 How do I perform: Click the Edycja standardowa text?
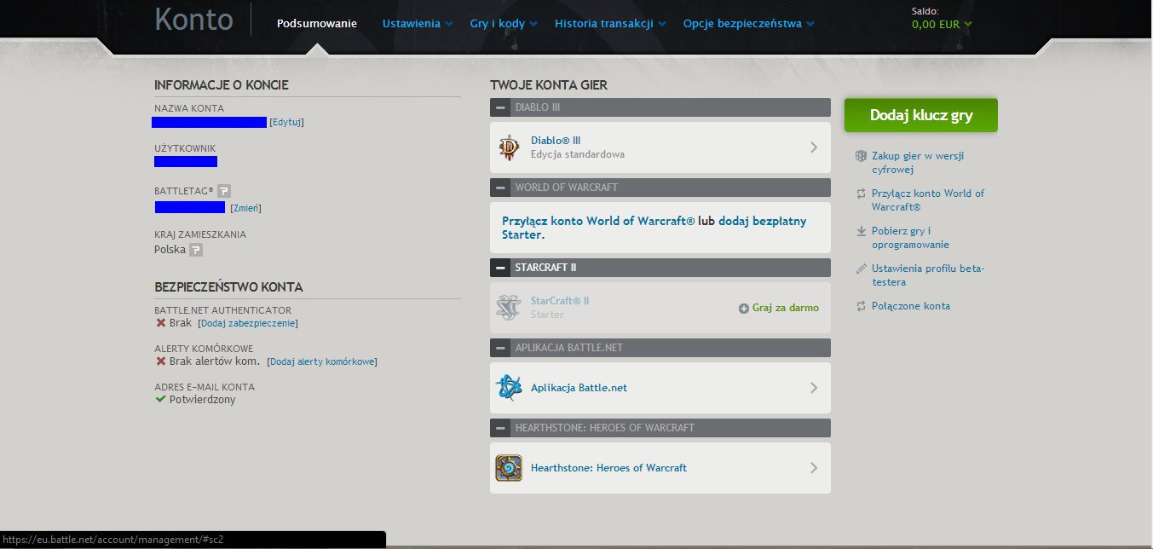[578, 155]
